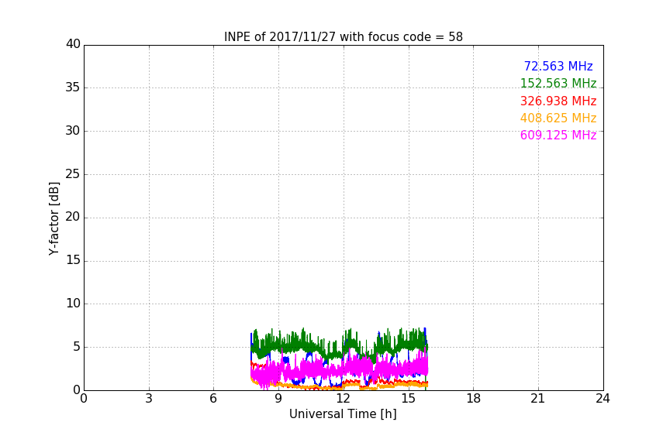Click the y-axis tick label 25

tap(73, 174)
